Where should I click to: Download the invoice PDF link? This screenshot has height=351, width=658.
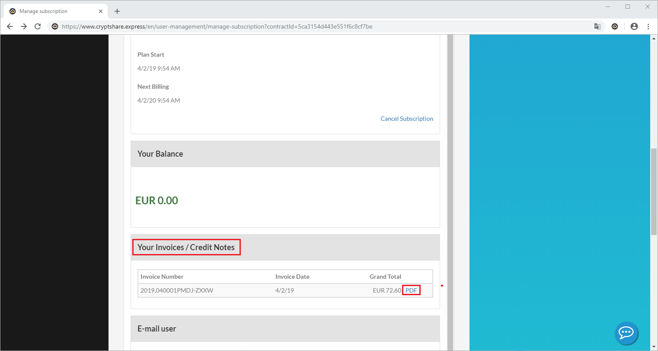coord(411,290)
